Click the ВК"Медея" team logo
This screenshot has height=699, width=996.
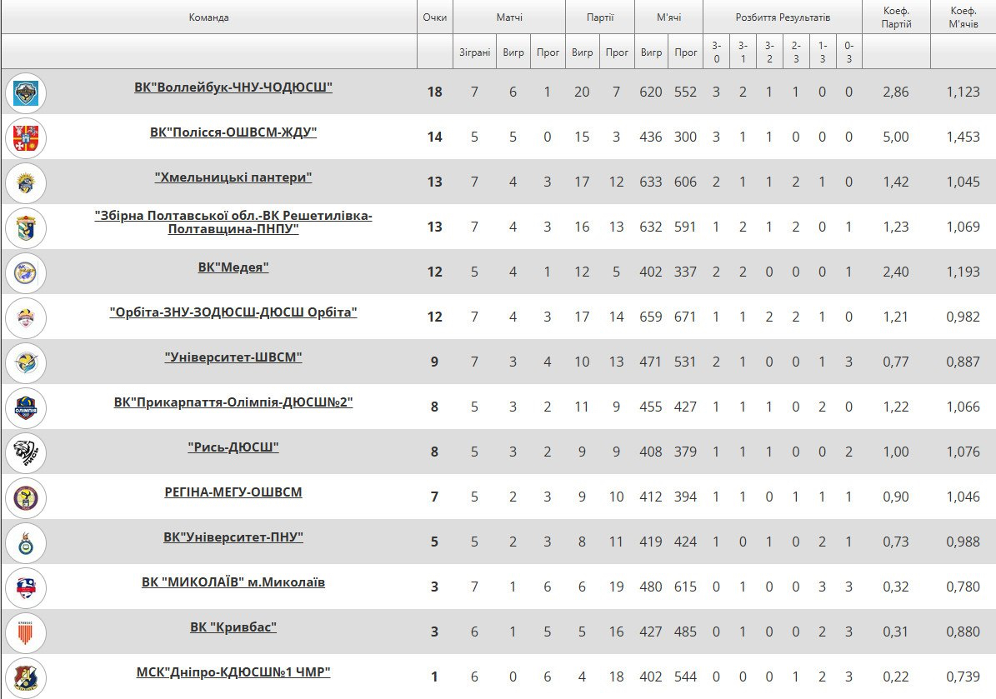point(26,272)
